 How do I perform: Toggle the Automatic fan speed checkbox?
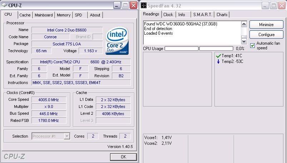[252, 46]
